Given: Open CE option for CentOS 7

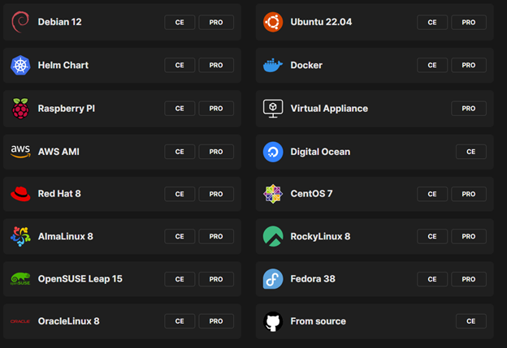Looking at the screenshot, I should 432,194.
